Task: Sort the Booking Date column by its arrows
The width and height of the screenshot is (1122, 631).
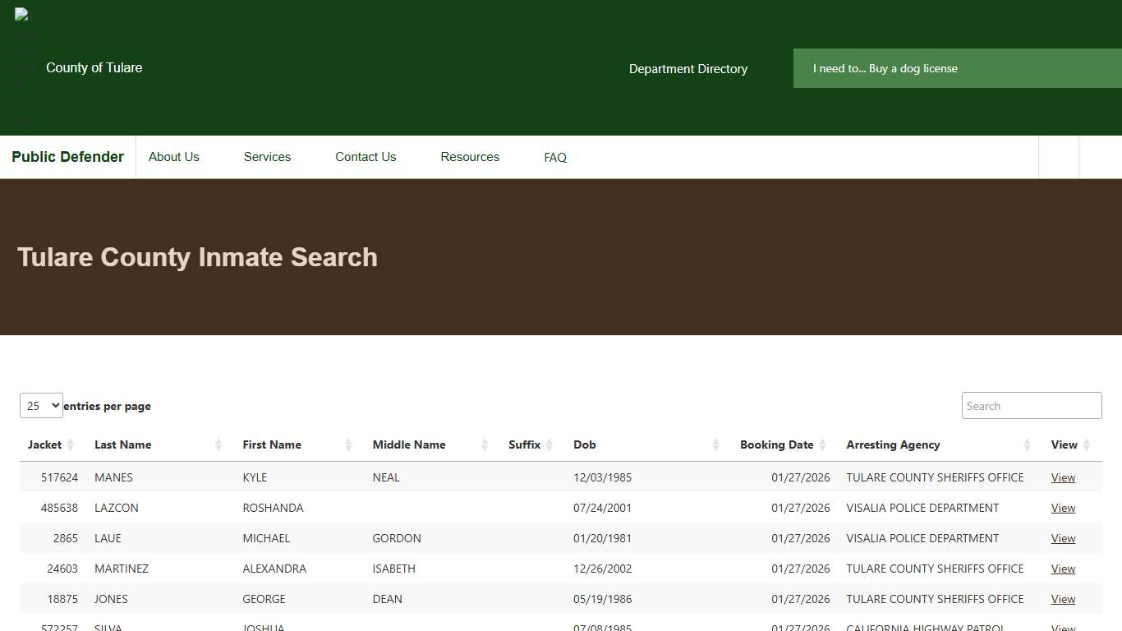Action: coord(821,444)
